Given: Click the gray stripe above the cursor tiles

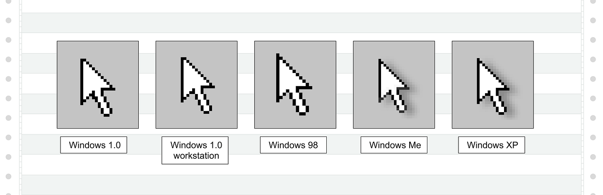Looking at the screenshot, I should coord(301,23).
